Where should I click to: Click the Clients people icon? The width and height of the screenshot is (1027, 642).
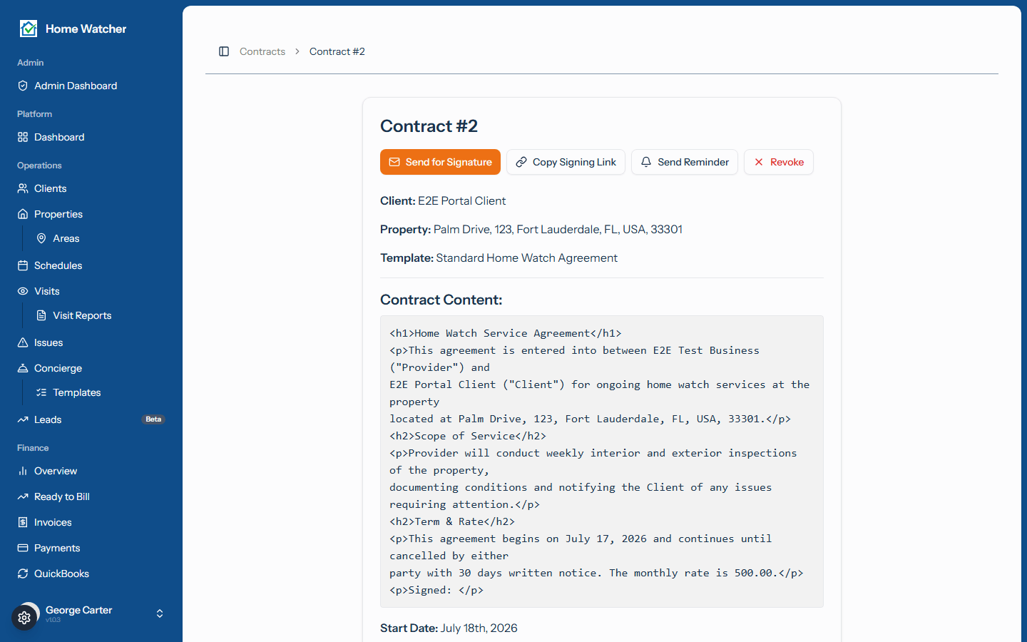23,188
